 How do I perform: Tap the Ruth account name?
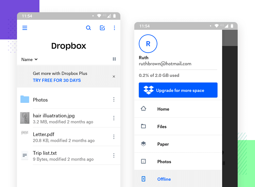[x=143, y=58]
